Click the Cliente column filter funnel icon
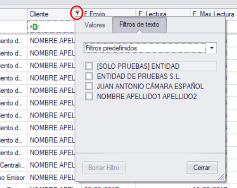The image size is (237, 188). [77, 13]
